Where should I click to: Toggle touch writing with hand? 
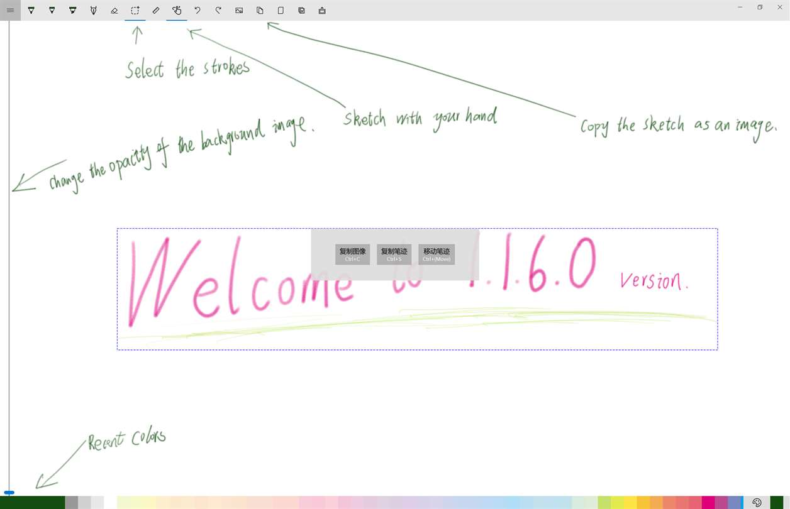pyautogui.click(x=177, y=10)
